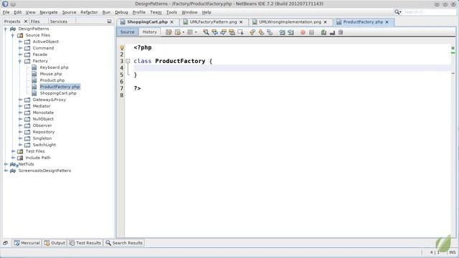This screenshot has width=459, height=258.
Task: Open the Debug menu
Action: (121, 12)
